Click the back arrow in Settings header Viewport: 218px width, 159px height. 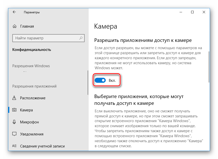click(x=14, y=12)
